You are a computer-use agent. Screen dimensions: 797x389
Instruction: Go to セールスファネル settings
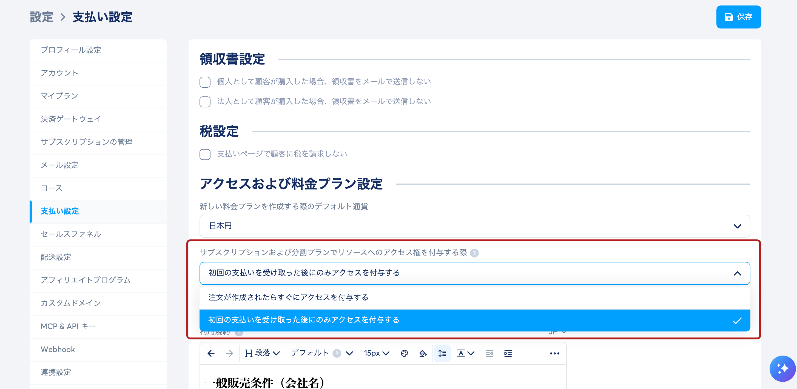tap(98, 234)
